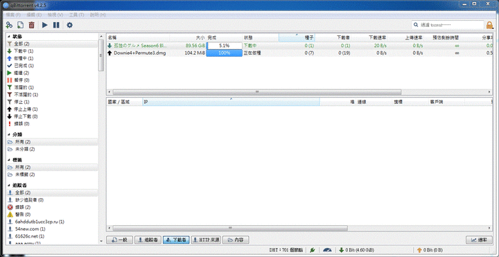The height and width of the screenshot is (257, 499).
Task: Open the 說明 (H) menu
Action: (98, 15)
